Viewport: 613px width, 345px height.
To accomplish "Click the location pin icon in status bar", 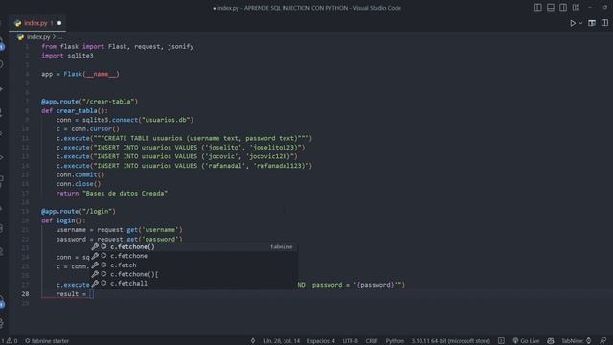I will click(x=253, y=341).
